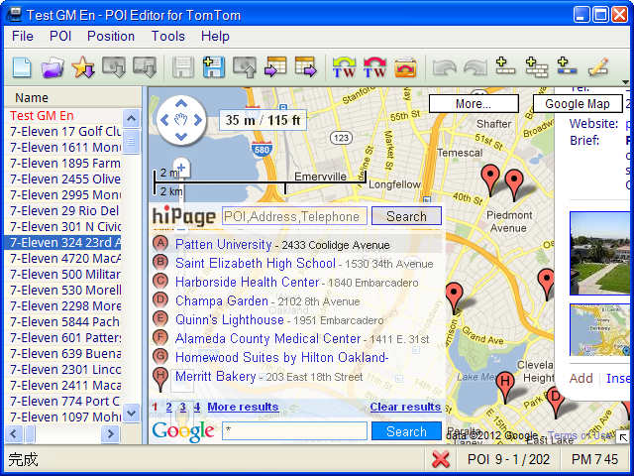Click the Google search text field
The image size is (634, 476).
pos(294,431)
